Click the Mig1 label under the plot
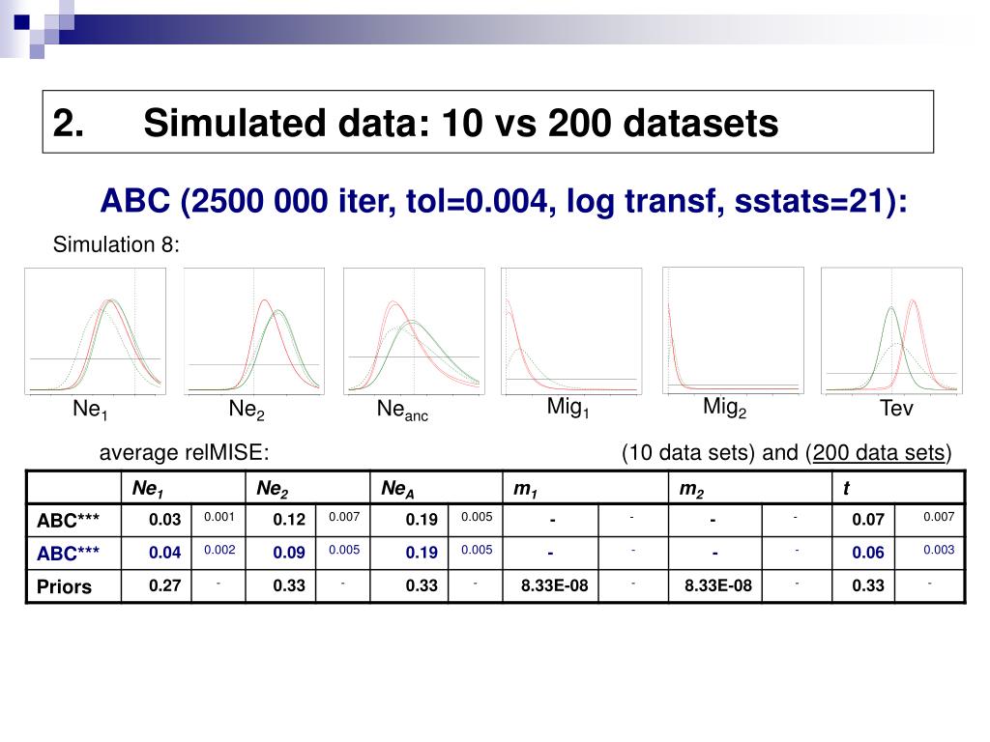 tap(568, 407)
